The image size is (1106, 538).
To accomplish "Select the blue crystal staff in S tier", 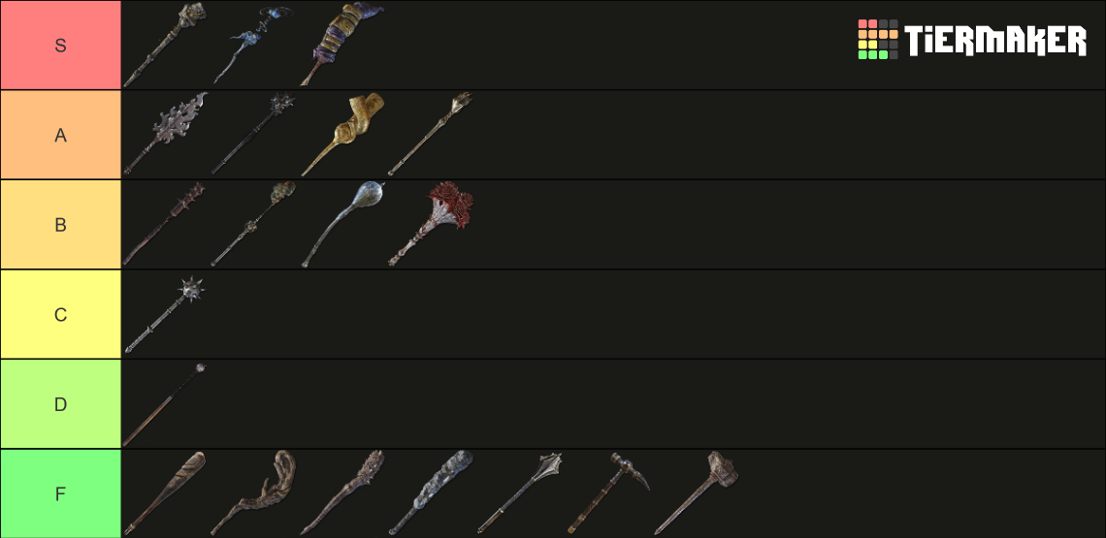I will tap(253, 46).
